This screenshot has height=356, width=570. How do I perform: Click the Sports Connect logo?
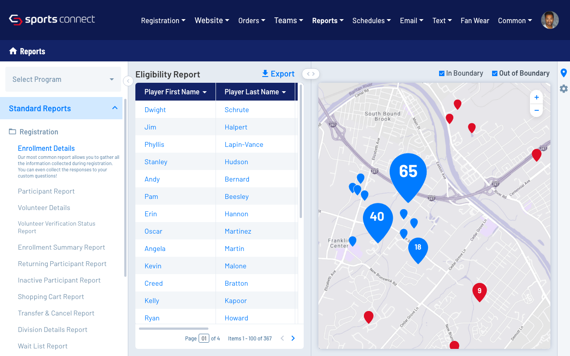tap(52, 20)
